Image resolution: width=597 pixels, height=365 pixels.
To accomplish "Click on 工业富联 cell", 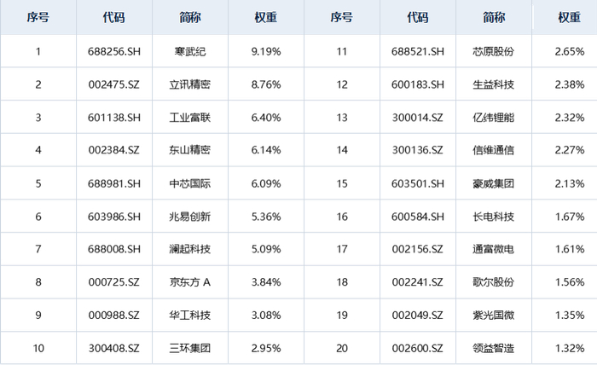I will [x=190, y=118].
